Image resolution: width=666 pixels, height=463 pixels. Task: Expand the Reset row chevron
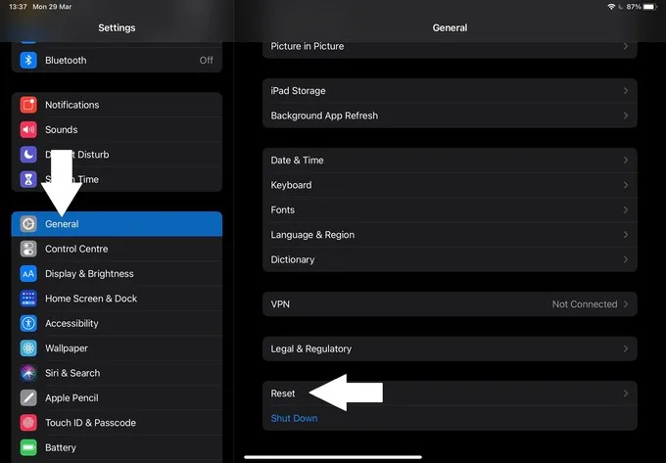pos(626,394)
